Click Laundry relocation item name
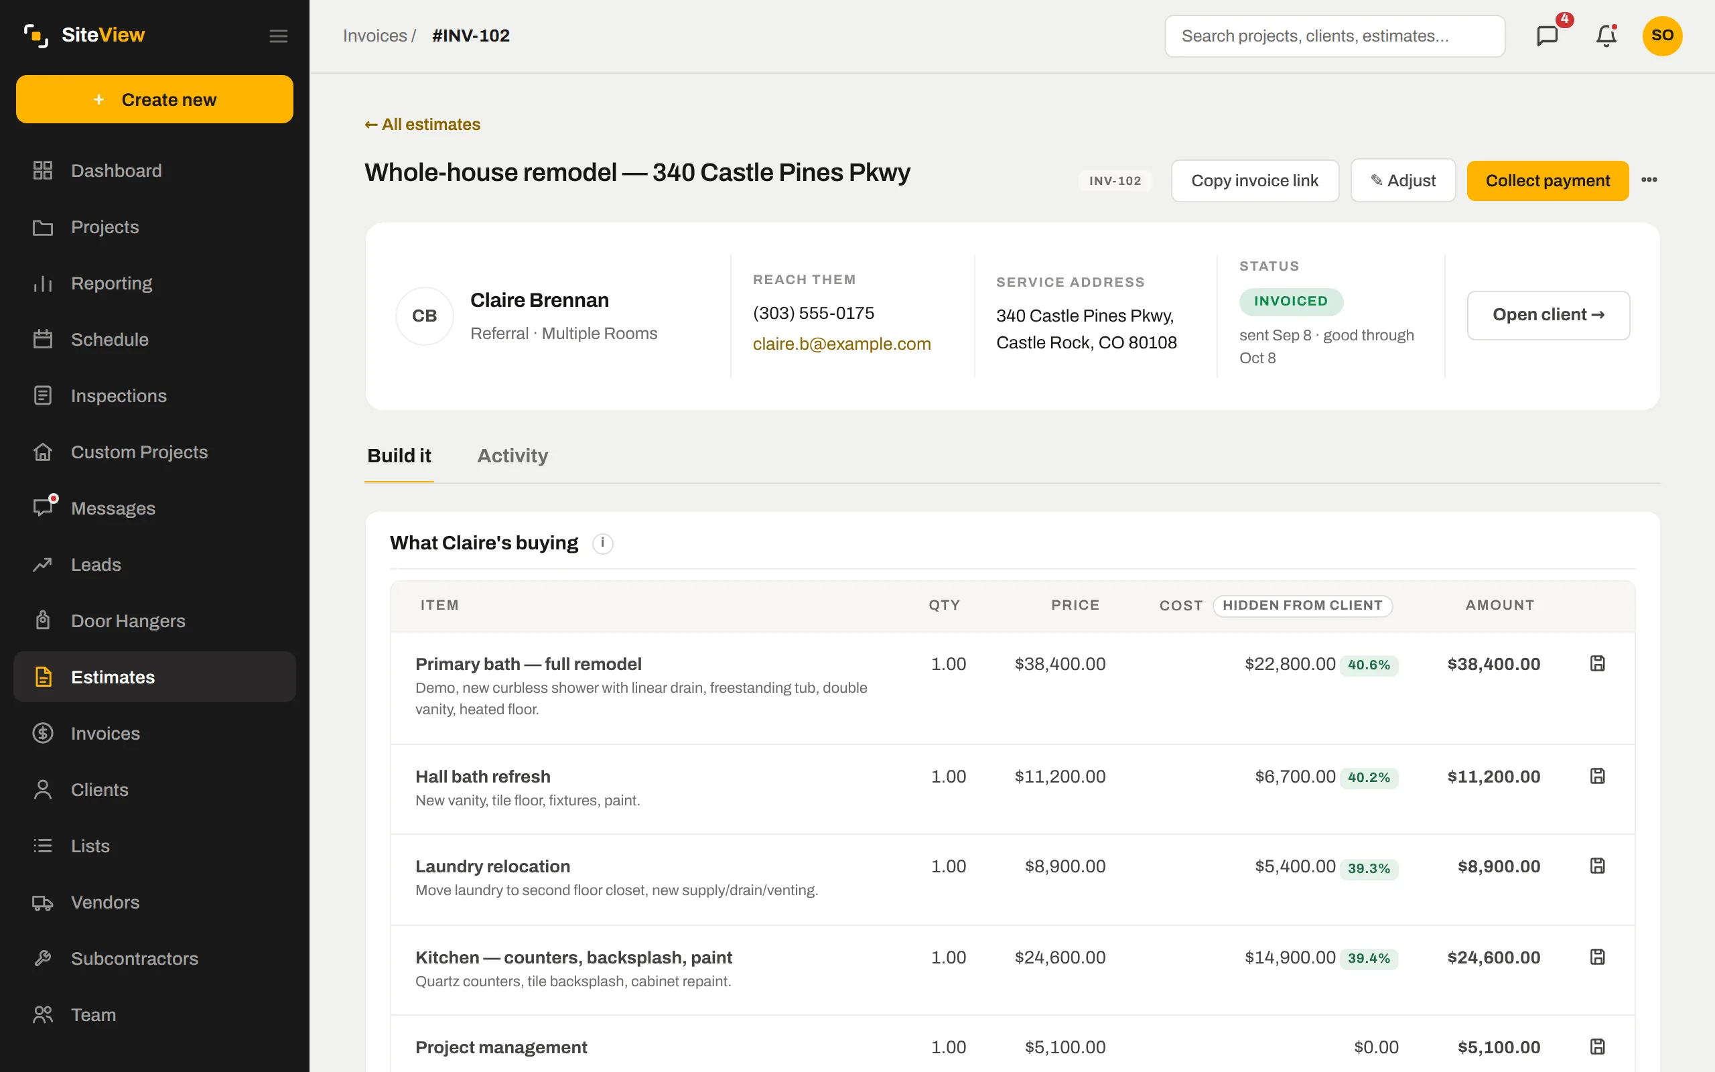Image resolution: width=1715 pixels, height=1072 pixels. click(492, 866)
